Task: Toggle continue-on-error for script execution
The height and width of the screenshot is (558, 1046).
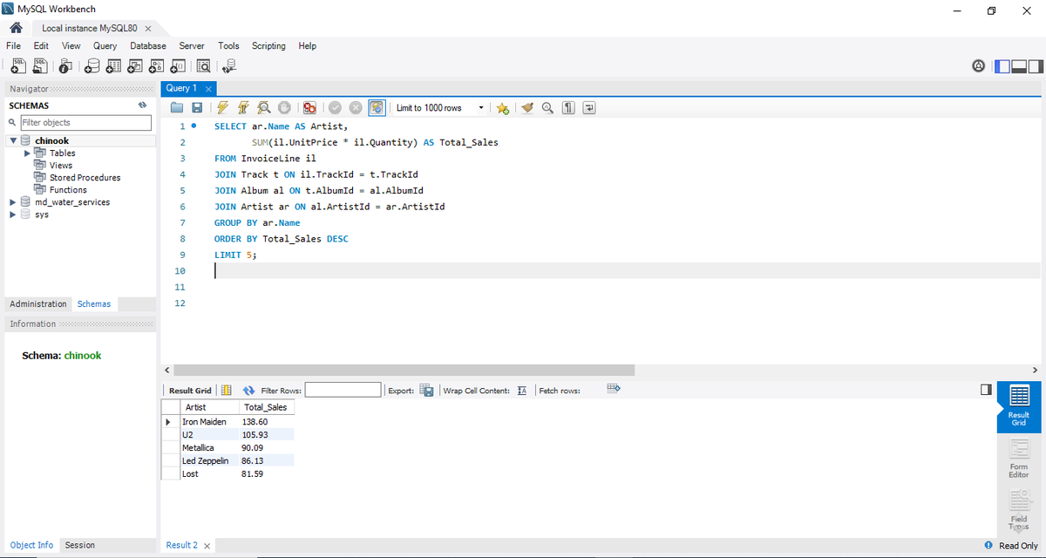Action: 309,108
